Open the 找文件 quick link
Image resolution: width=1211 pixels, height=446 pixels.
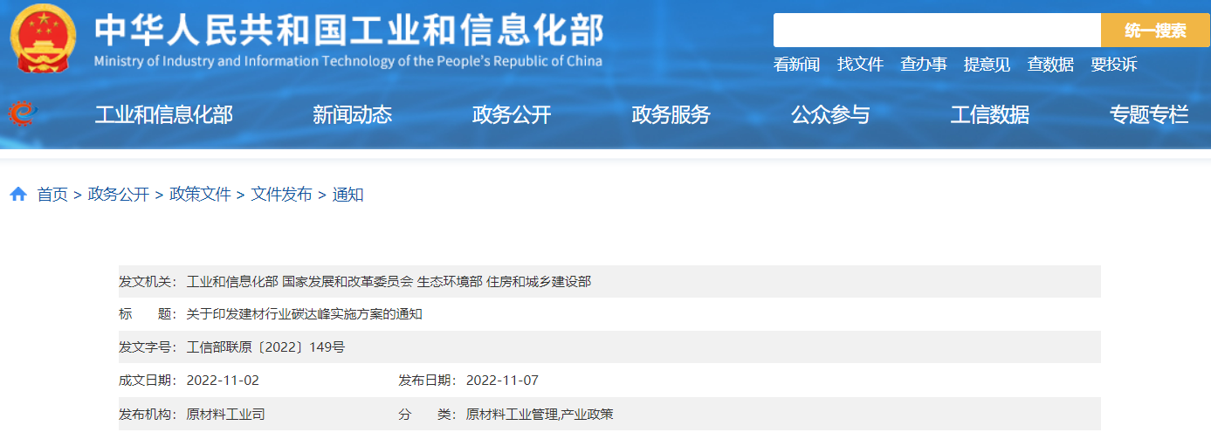click(x=860, y=65)
